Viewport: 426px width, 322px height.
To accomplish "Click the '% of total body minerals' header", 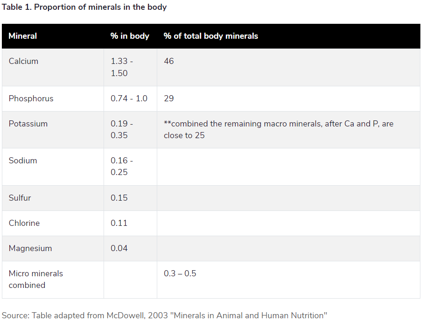I will 211,36.
